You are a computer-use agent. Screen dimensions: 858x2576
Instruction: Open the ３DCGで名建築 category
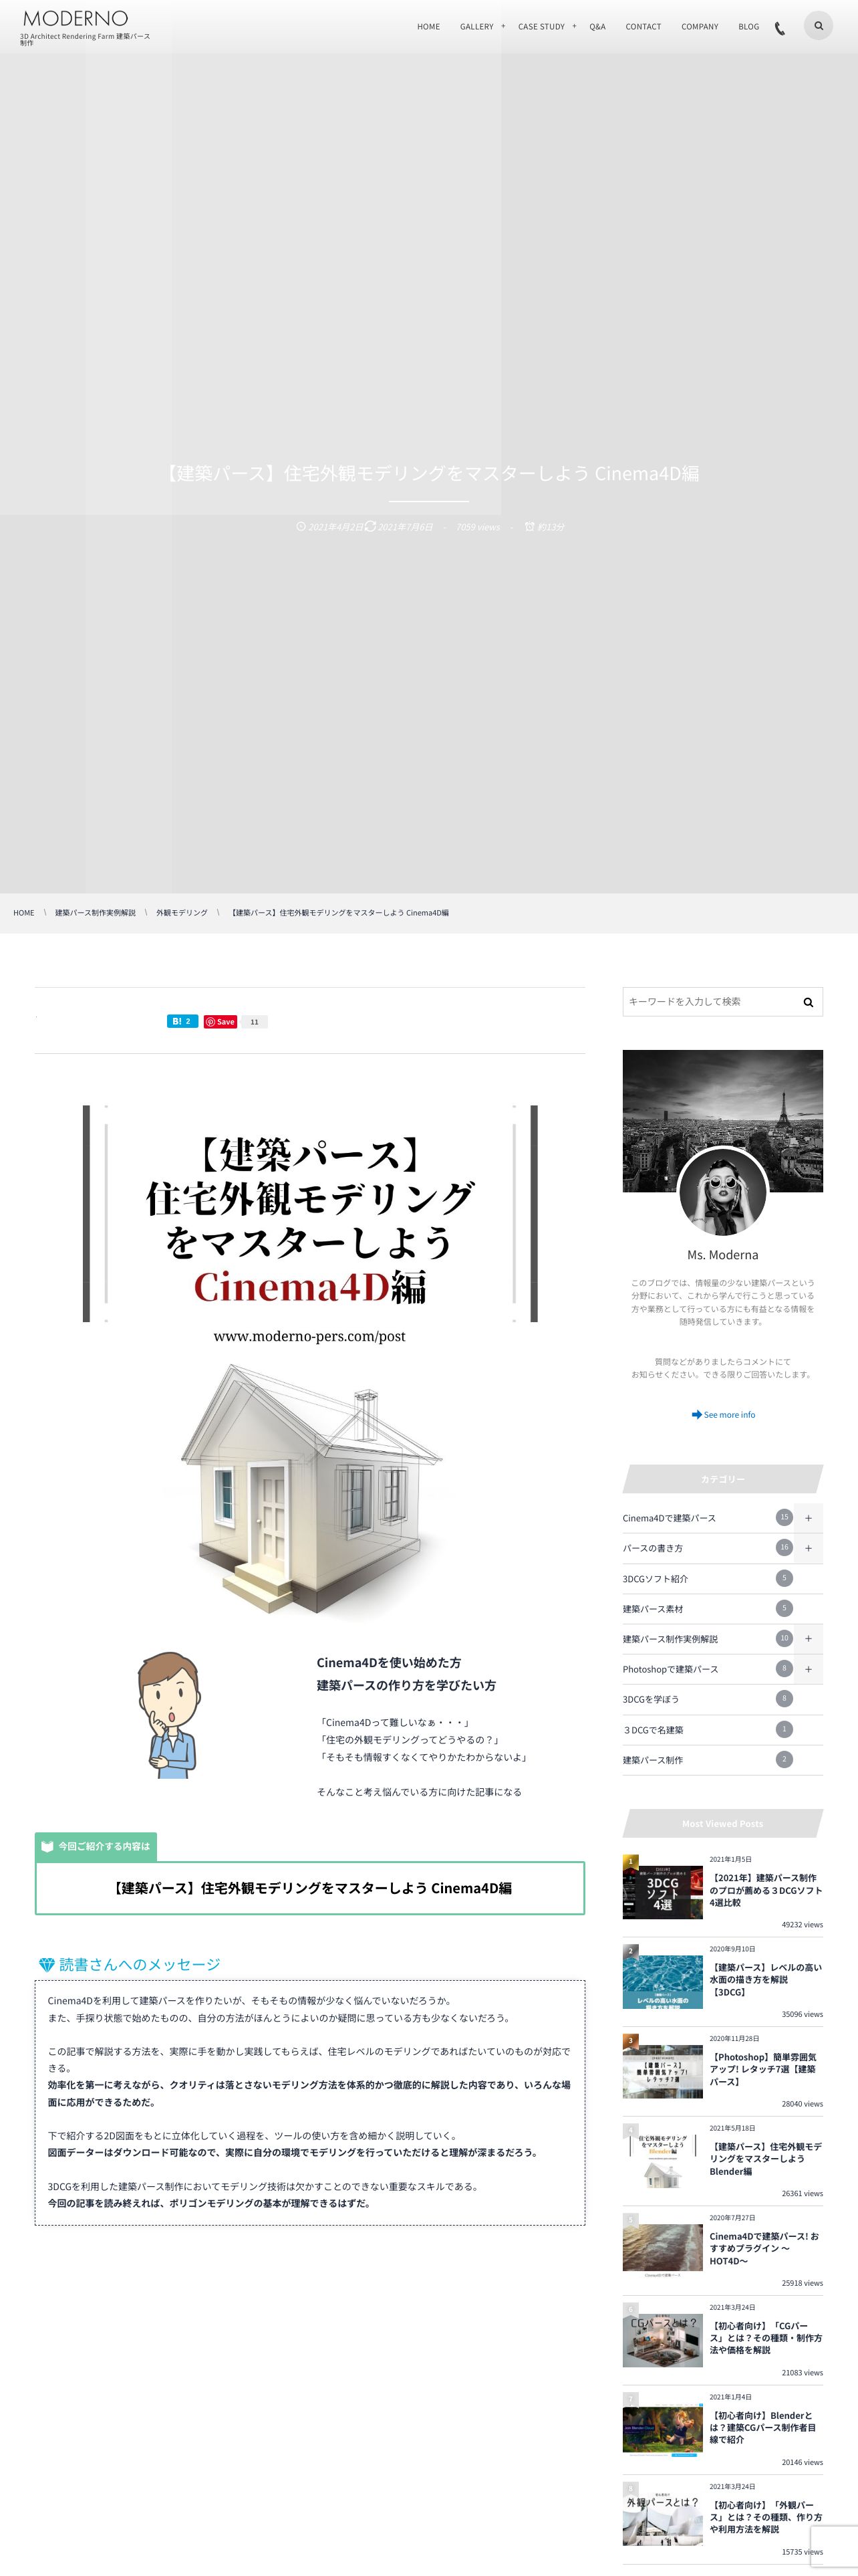pyautogui.click(x=652, y=1730)
